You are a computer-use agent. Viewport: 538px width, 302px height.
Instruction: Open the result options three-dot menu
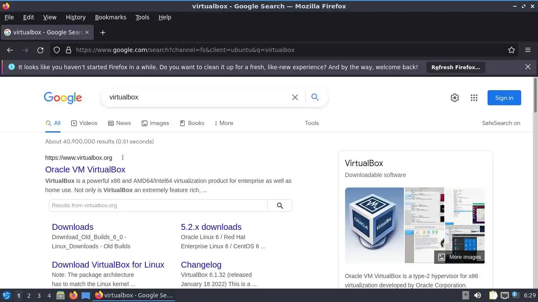click(x=123, y=158)
